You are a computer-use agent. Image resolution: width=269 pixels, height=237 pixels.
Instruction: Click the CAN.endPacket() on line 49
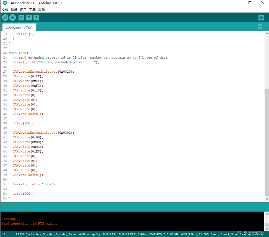pyautogui.click(x=28, y=175)
